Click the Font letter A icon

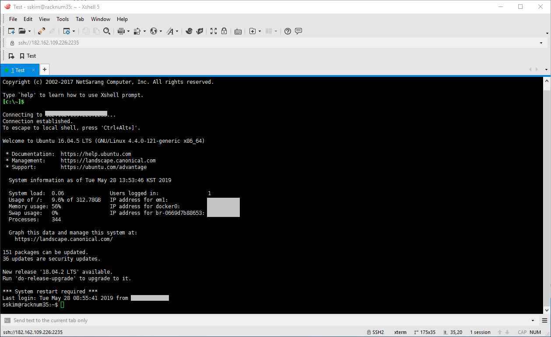click(170, 31)
